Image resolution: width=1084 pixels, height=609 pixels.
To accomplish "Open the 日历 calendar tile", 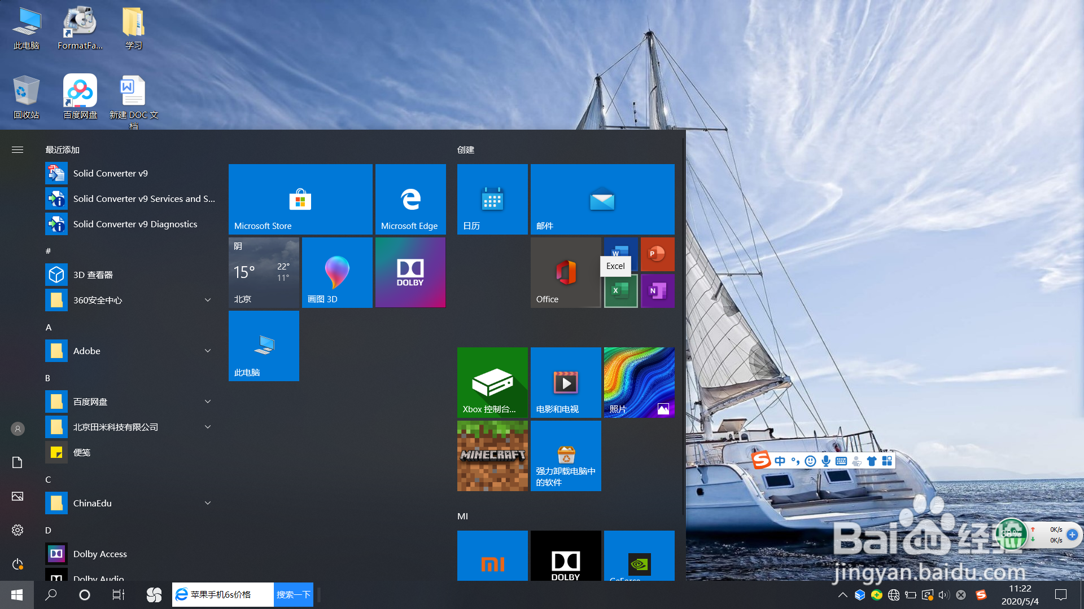I will pos(492,199).
